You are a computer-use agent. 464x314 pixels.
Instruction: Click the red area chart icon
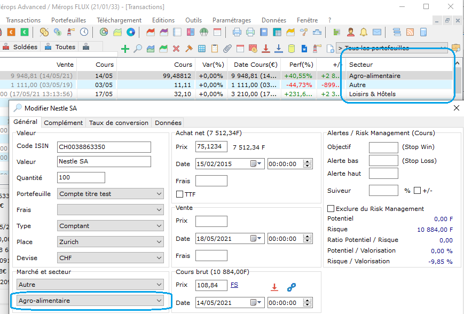coord(151,32)
